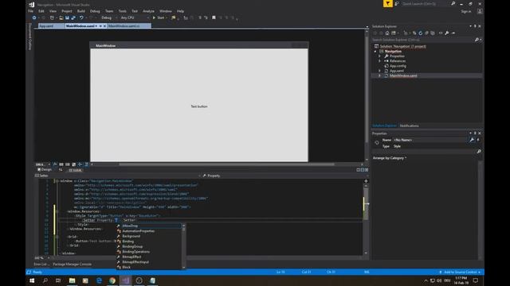Select AutomationProperties from IntelliSense list
Image resolution: width=510 pixels, height=286 pixels.
coord(149,231)
